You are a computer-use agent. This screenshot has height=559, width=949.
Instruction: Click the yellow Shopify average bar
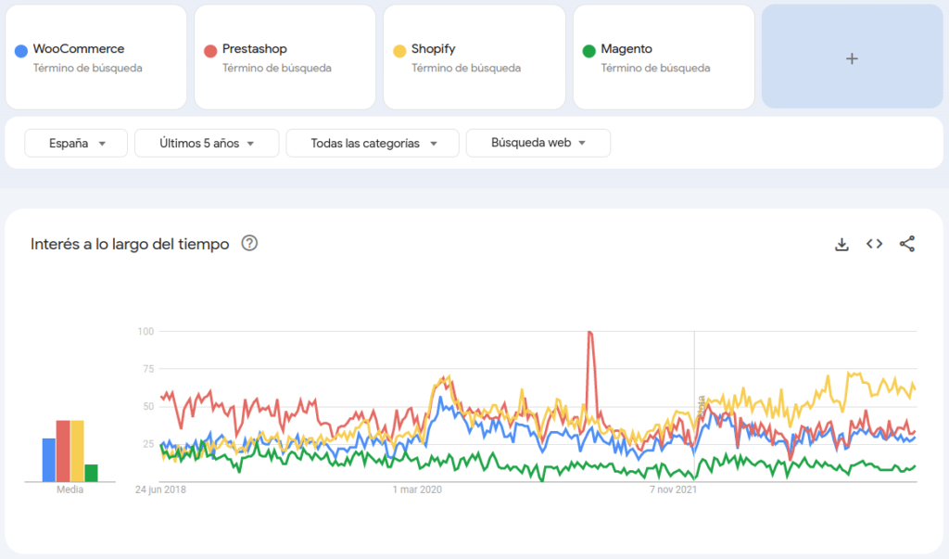click(x=77, y=451)
